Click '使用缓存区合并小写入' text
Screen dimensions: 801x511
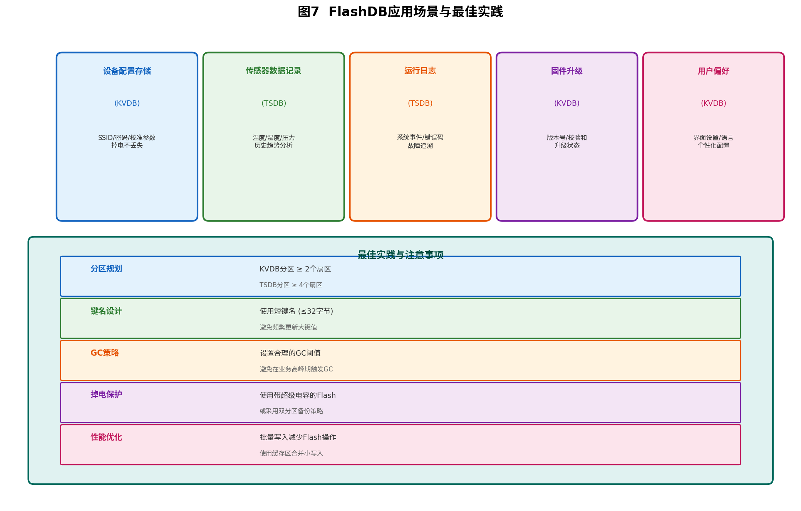[x=292, y=453]
